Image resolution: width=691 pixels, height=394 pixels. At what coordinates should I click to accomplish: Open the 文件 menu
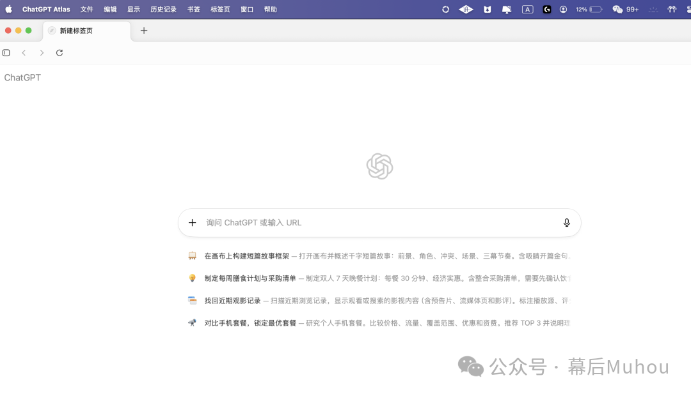click(86, 9)
